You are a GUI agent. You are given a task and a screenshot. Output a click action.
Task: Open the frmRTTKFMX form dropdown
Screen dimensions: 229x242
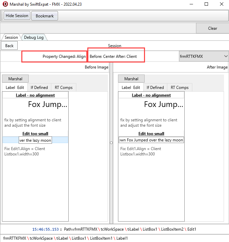[204, 56]
